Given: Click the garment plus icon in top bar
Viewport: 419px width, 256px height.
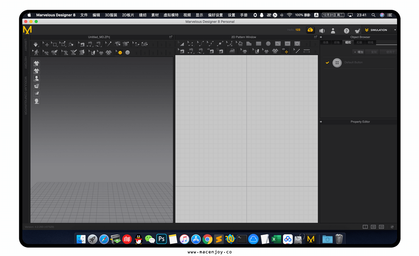Looking at the screenshot, I should pos(357,31).
